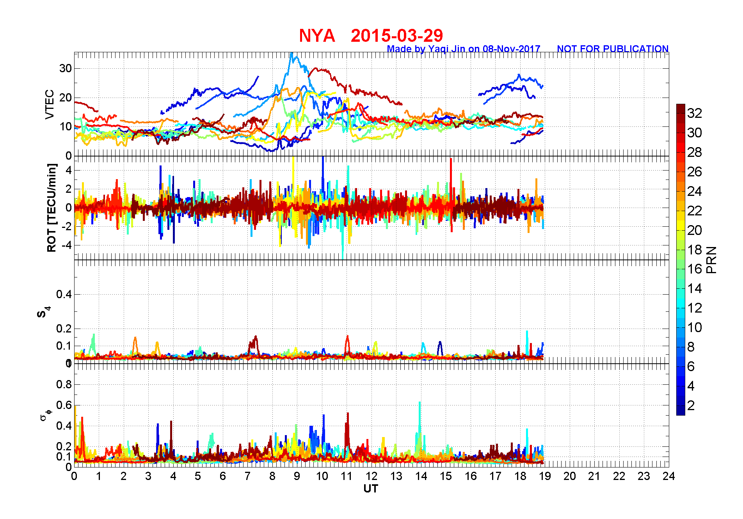This screenshot has height=519, width=743.
Task: Click x-axis hour label 17
Action: point(495,476)
